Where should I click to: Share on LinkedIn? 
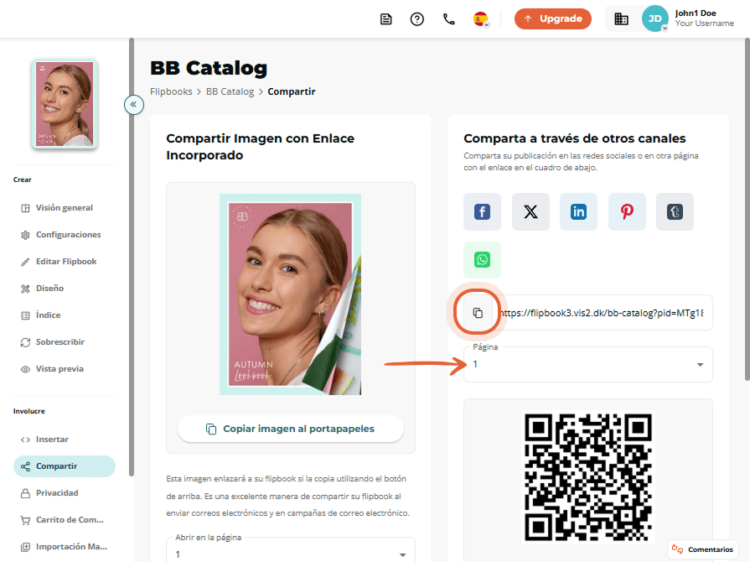click(x=579, y=211)
